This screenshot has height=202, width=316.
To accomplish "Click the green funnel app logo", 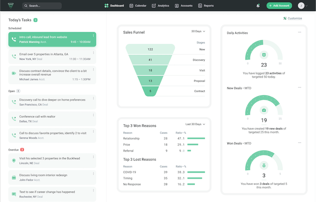I will pyautogui.click(x=11, y=5).
